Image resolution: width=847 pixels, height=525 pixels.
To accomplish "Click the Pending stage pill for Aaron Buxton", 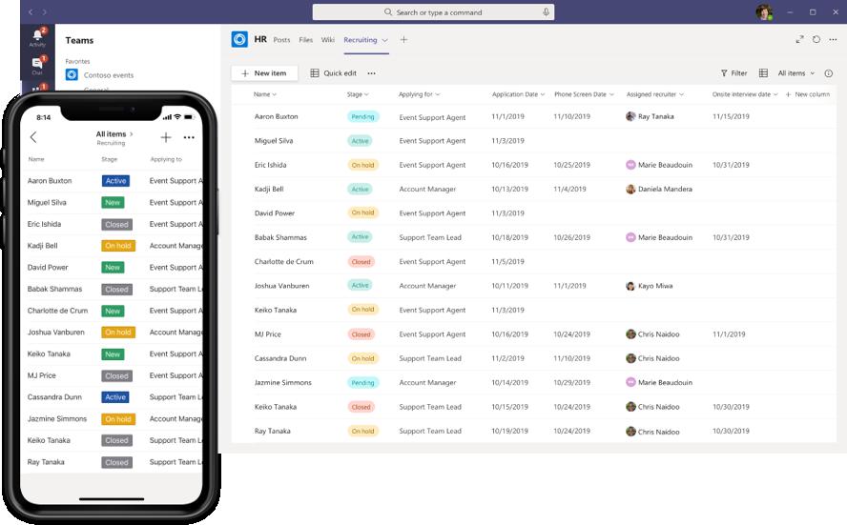I will pos(363,116).
